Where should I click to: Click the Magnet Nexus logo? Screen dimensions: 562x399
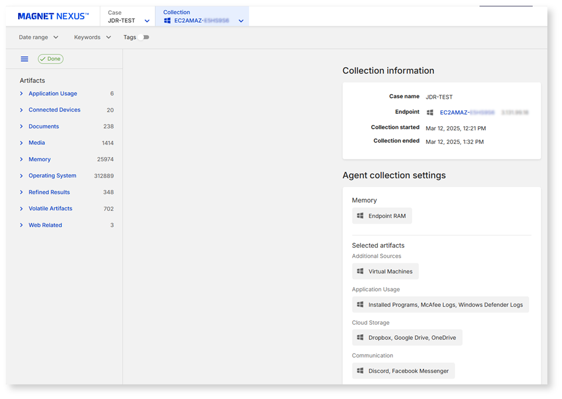click(53, 16)
